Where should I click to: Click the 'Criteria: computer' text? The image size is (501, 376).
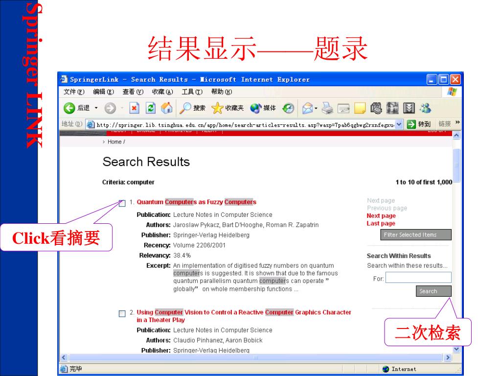tap(128, 182)
